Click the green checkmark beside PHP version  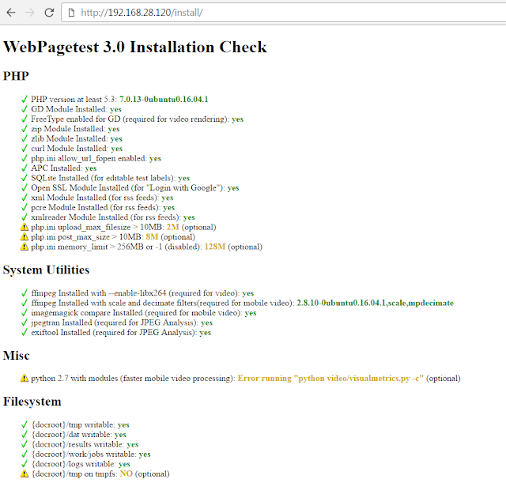pos(25,99)
